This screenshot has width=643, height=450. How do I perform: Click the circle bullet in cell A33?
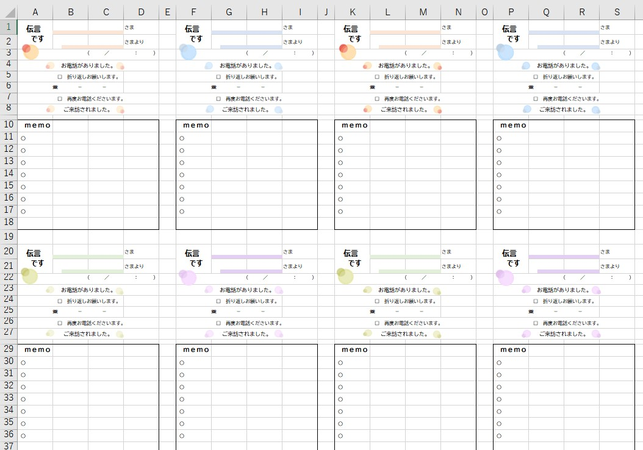[23, 399]
